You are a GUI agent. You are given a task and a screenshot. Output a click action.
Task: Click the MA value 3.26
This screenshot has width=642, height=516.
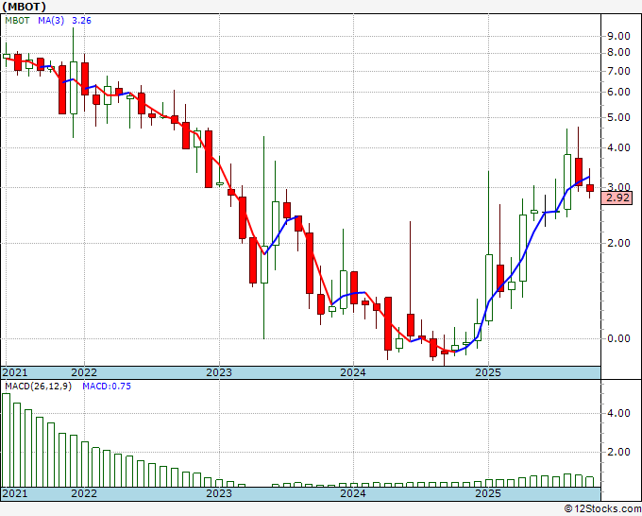(81, 21)
